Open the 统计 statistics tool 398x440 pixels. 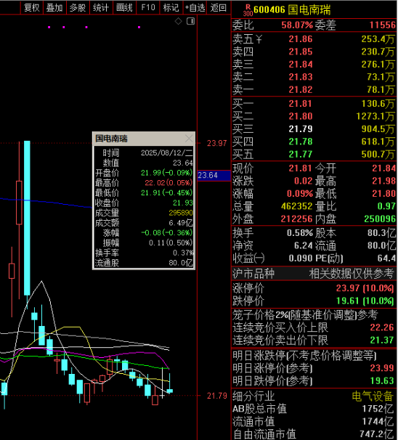point(101,7)
